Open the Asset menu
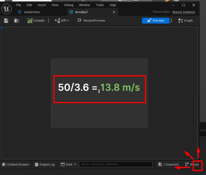Screen dimensions: 206x175 point(42,5)
